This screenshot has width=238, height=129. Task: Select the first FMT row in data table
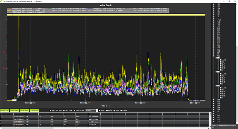tap(105, 116)
